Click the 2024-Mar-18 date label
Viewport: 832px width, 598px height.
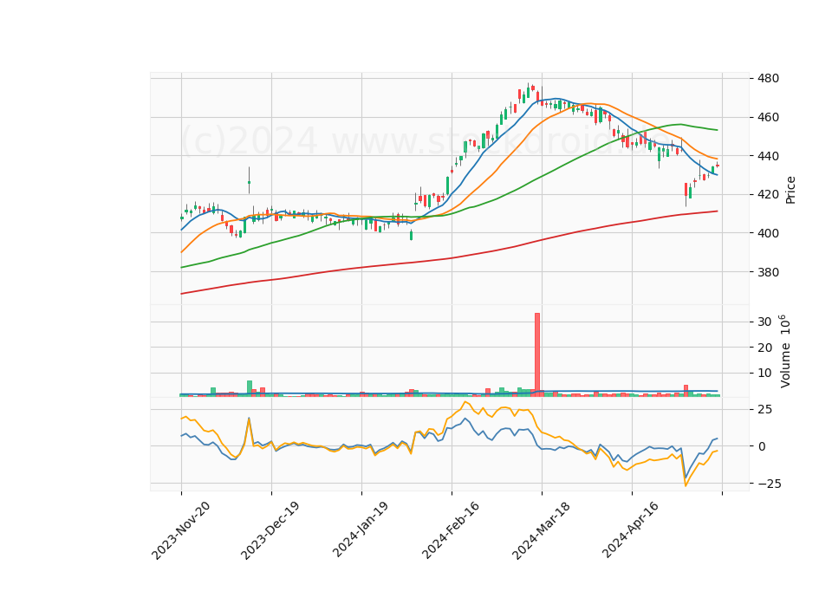pyautogui.click(x=541, y=530)
